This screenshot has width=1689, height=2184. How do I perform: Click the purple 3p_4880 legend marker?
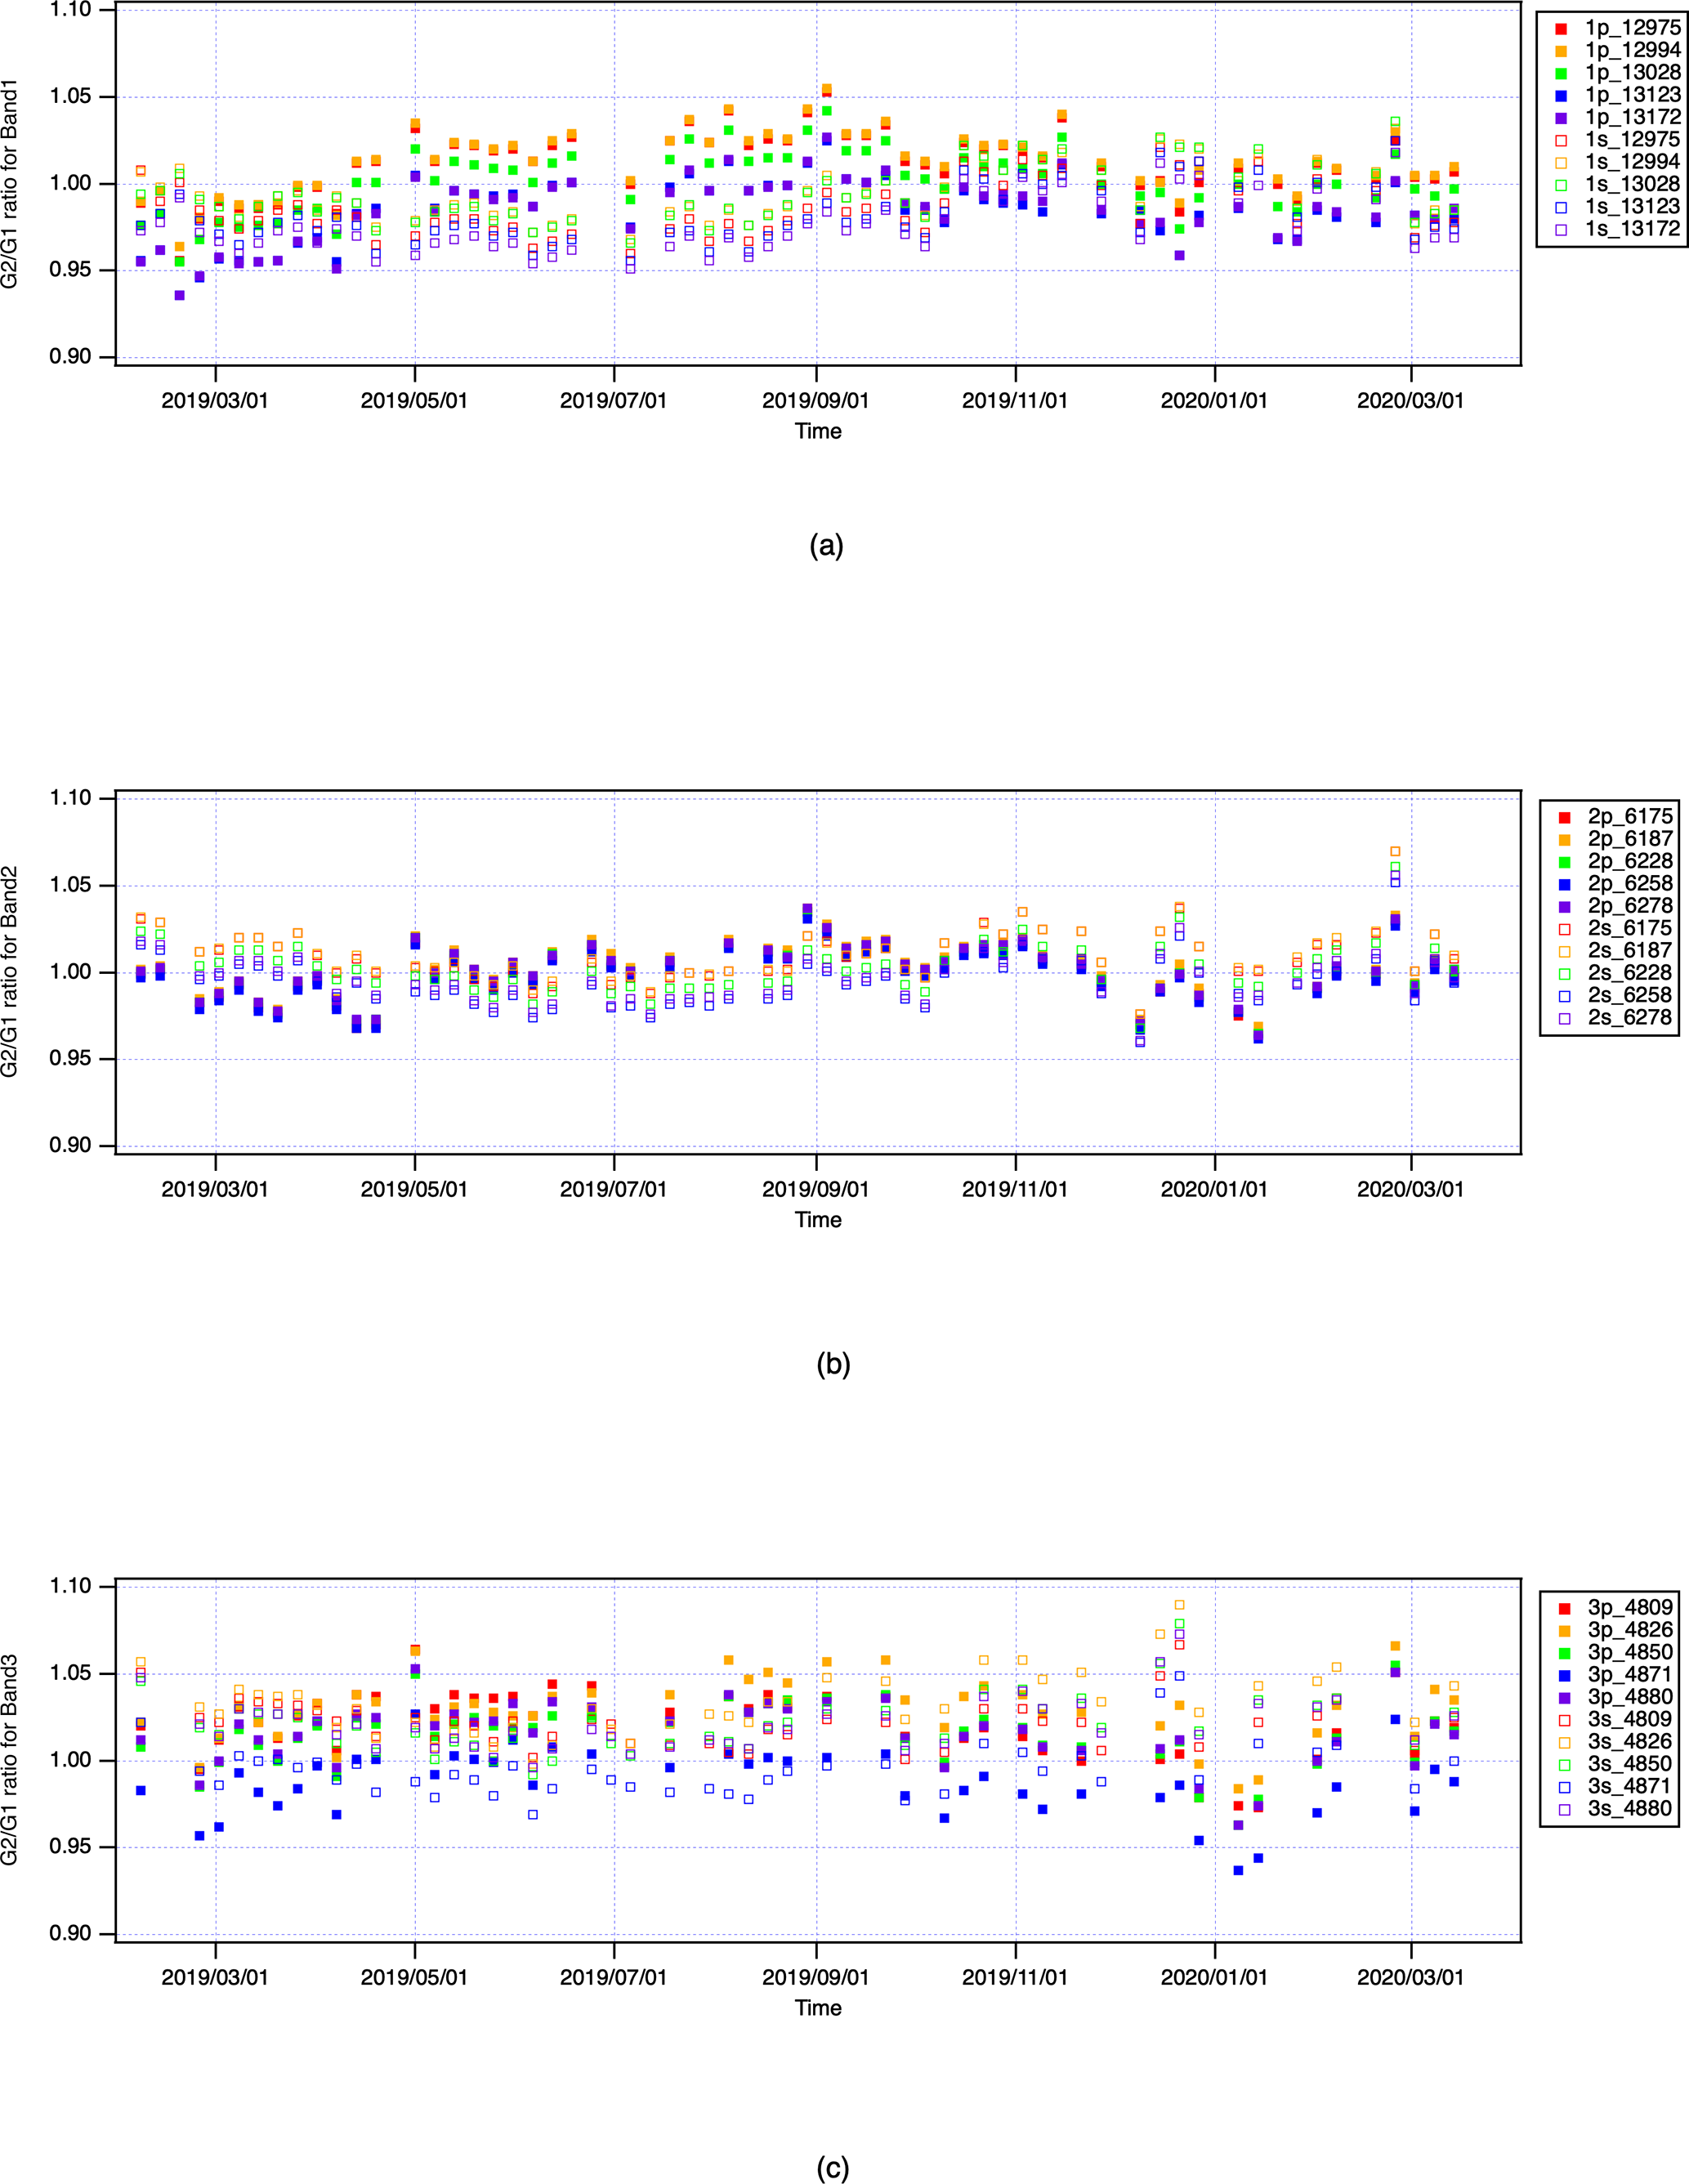point(1564,1697)
